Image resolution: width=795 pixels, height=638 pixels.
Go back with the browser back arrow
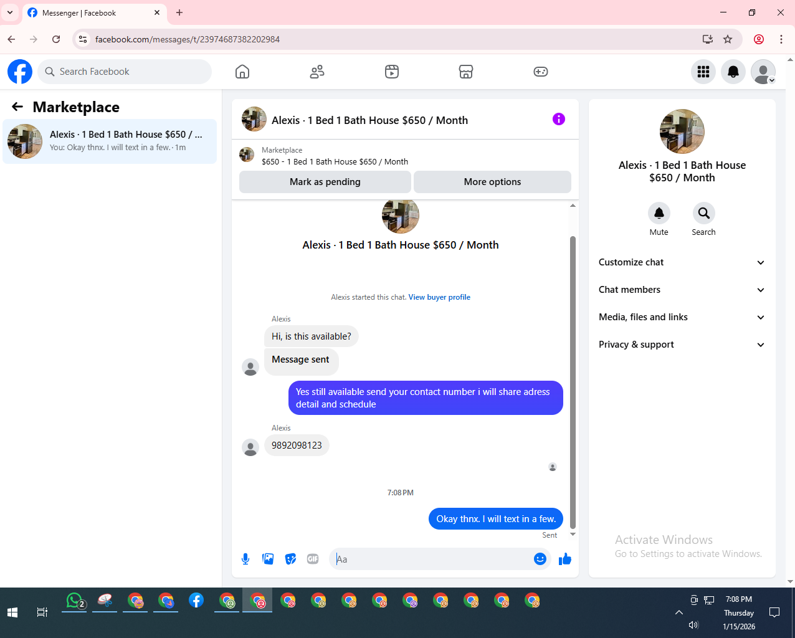tap(11, 39)
